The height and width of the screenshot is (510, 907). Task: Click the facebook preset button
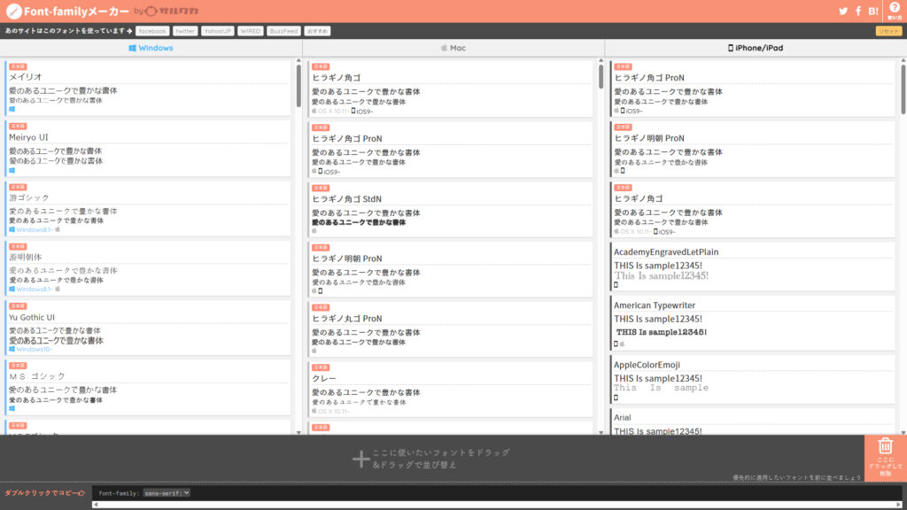tap(152, 31)
